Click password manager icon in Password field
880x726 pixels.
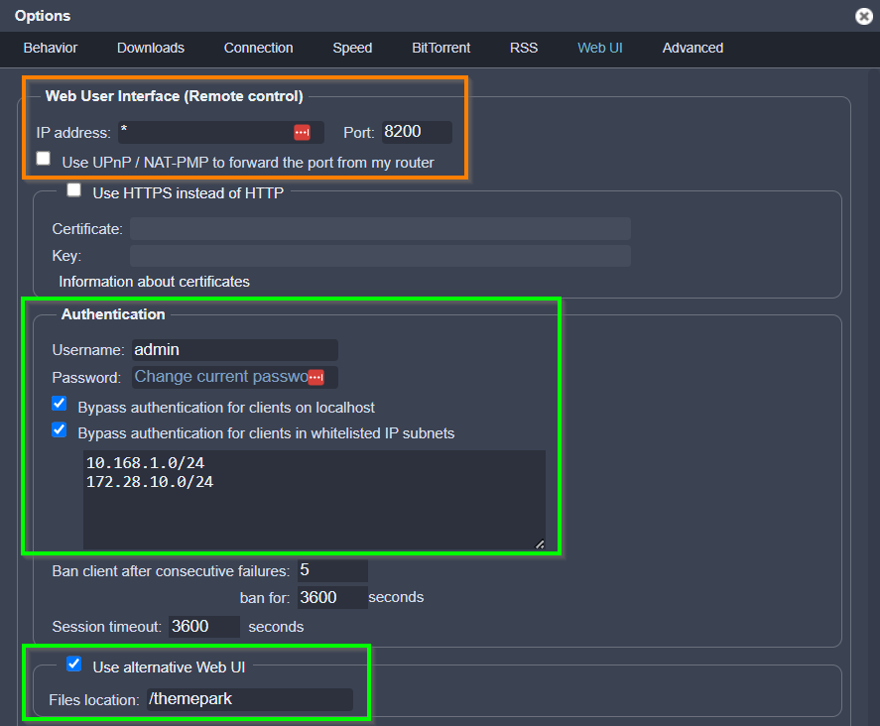pos(315,377)
